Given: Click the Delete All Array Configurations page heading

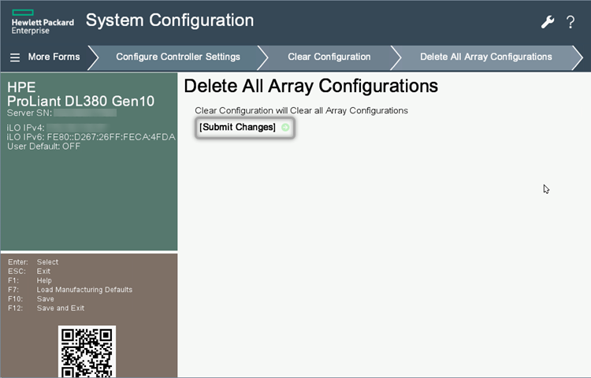Looking at the screenshot, I should click(x=311, y=86).
